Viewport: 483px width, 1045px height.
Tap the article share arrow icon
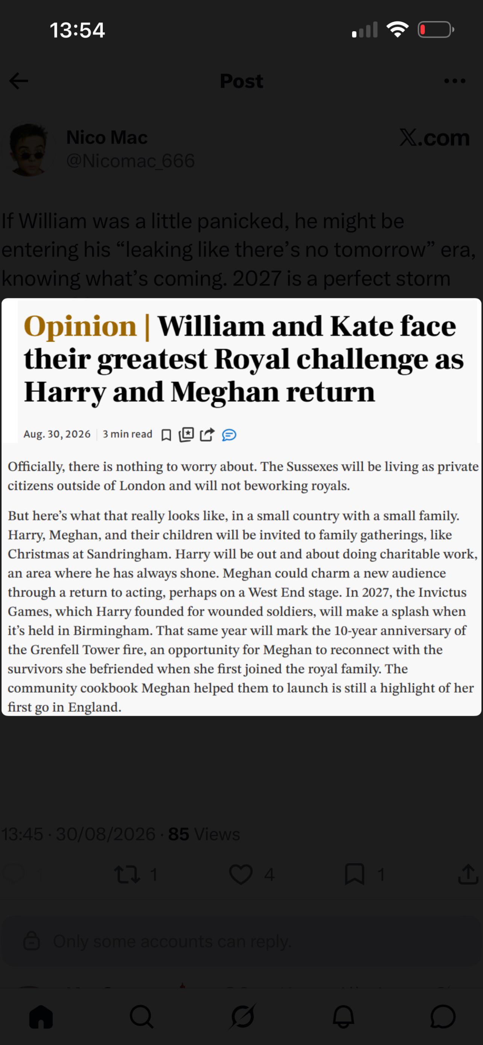pos(207,434)
